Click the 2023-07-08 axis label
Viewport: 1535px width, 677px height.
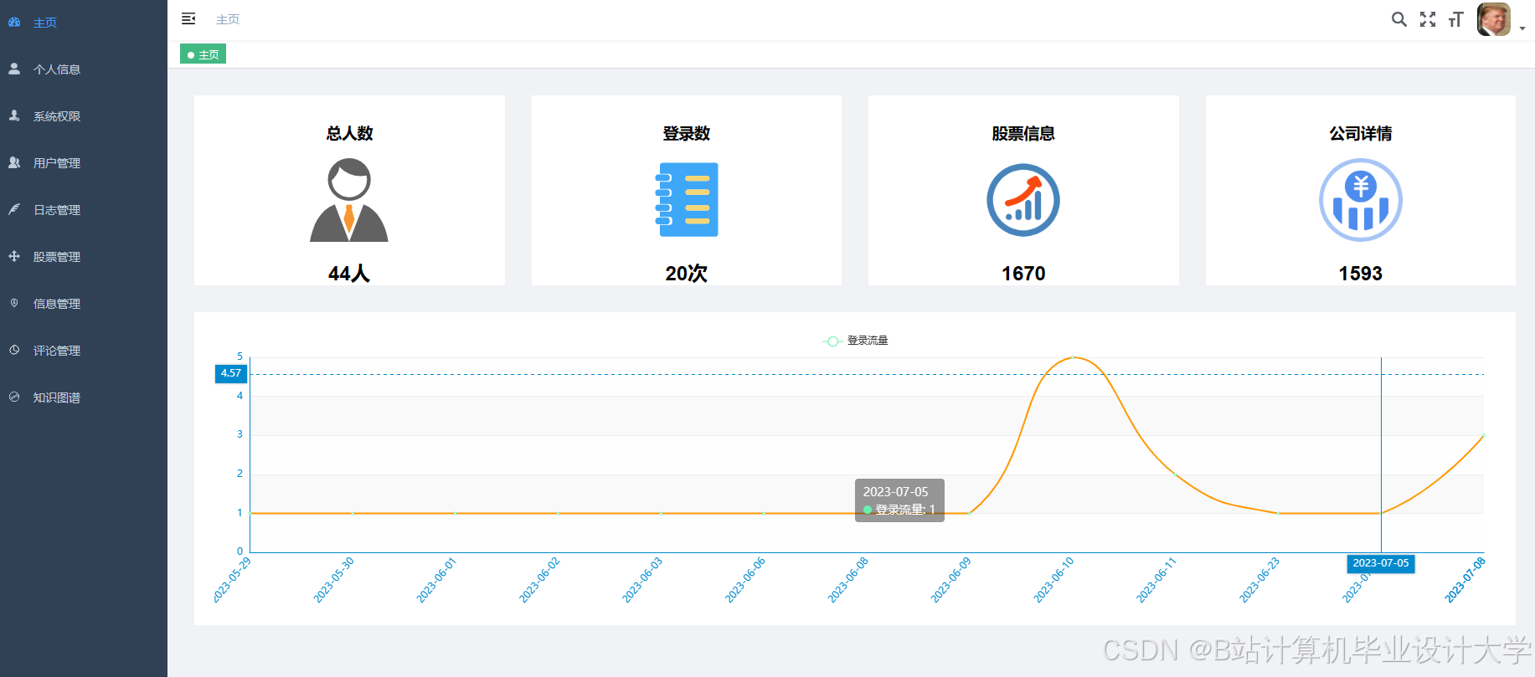click(x=1465, y=580)
